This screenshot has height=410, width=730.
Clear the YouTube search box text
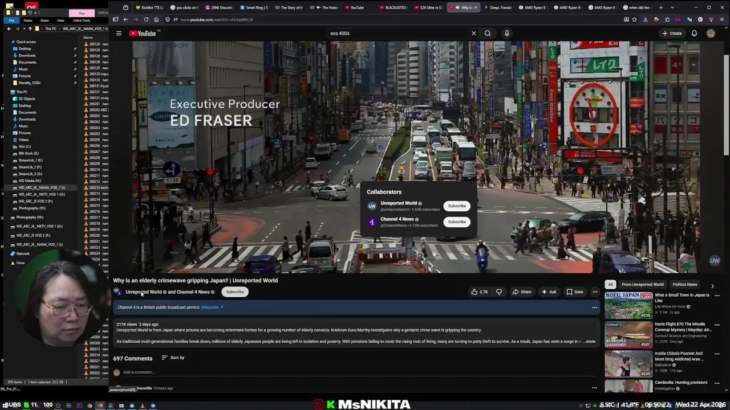point(473,34)
